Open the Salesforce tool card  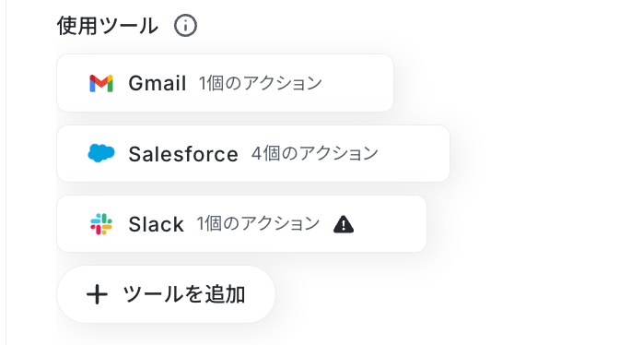(x=253, y=154)
